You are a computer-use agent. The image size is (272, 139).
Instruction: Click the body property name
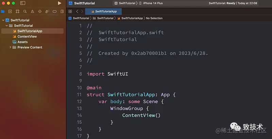(116, 101)
